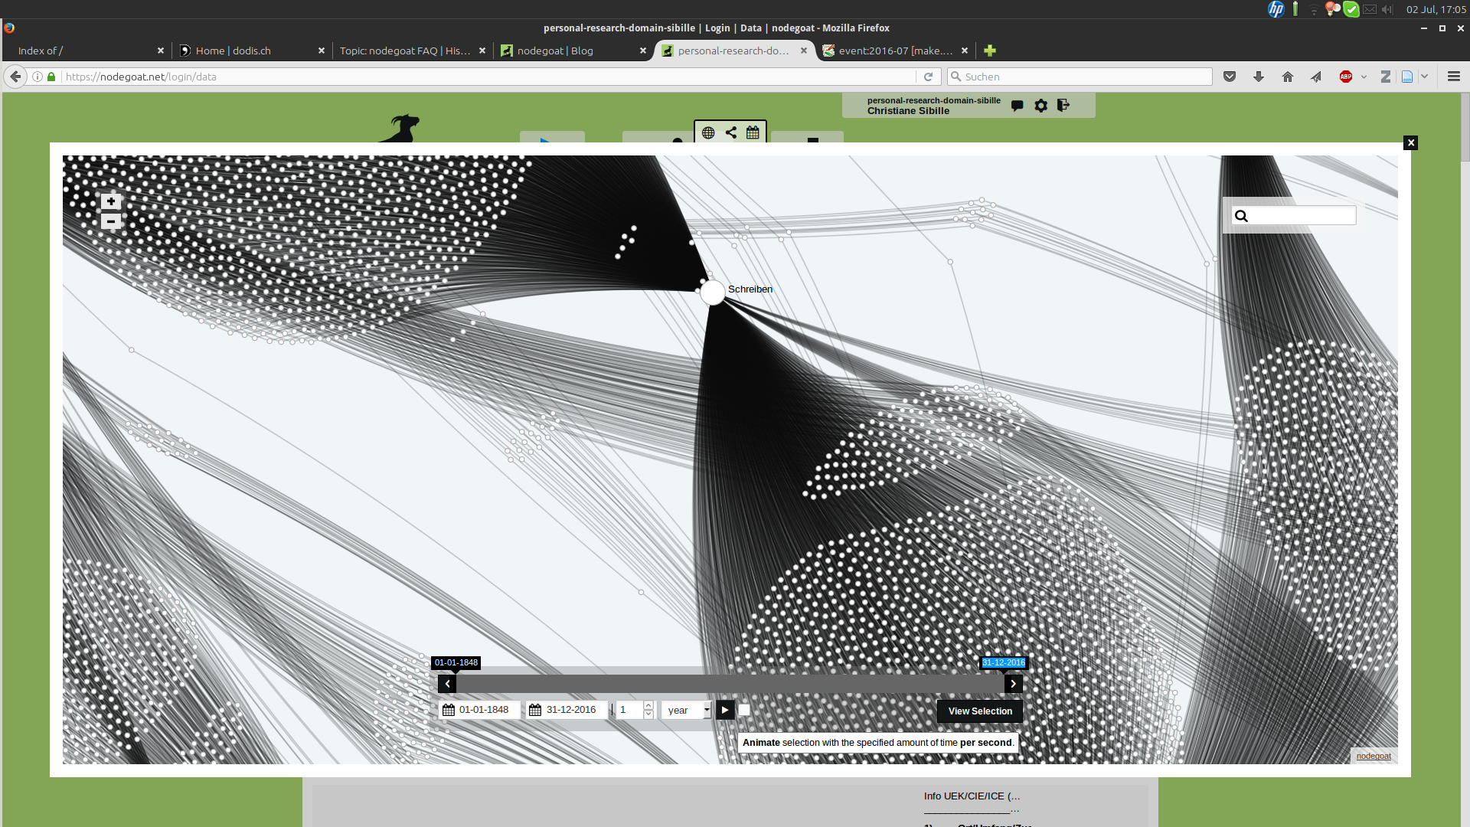
Task: Go to Firefox home page icon
Action: pyautogui.click(x=1288, y=77)
